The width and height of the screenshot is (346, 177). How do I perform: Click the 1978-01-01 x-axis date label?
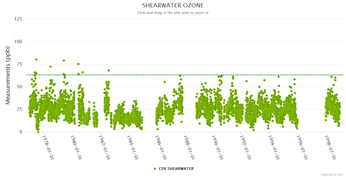click(x=48, y=147)
